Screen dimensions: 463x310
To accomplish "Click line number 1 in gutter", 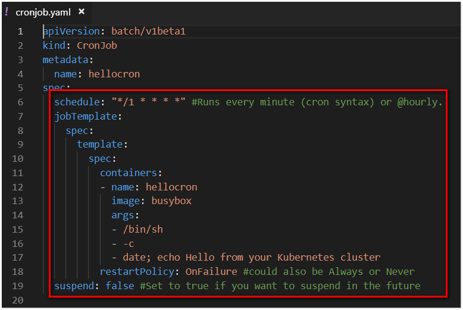I will 20,32.
